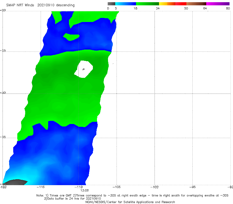Click the '50' color bar label
Screen dimensions: 233x204
tap(186, 8)
